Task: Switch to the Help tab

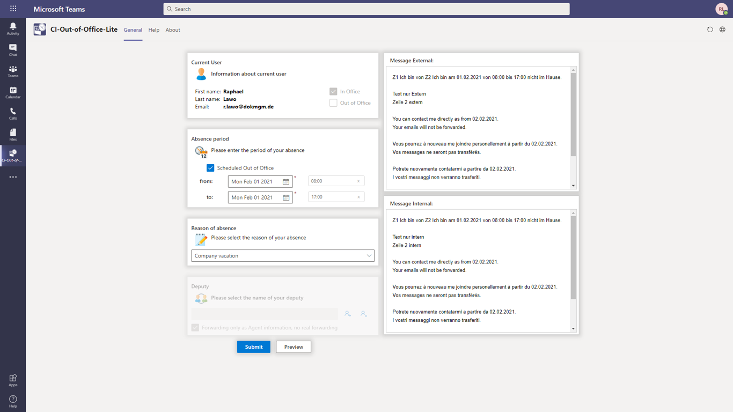Action: point(154,30)
